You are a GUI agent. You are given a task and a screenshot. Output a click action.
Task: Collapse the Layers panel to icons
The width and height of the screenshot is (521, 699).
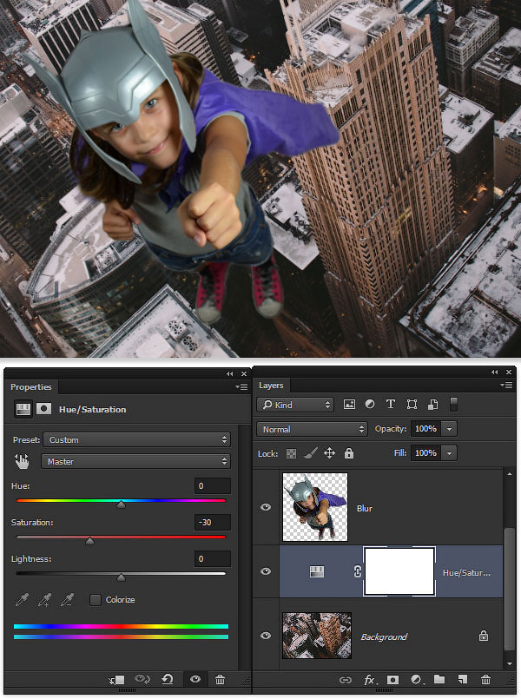(x=494, y=372)
